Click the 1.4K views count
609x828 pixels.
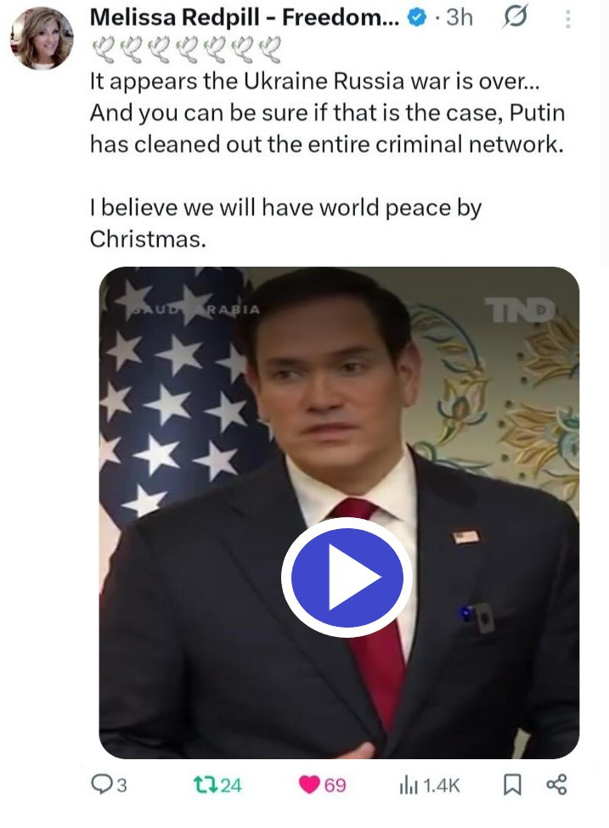pos(442,786)
